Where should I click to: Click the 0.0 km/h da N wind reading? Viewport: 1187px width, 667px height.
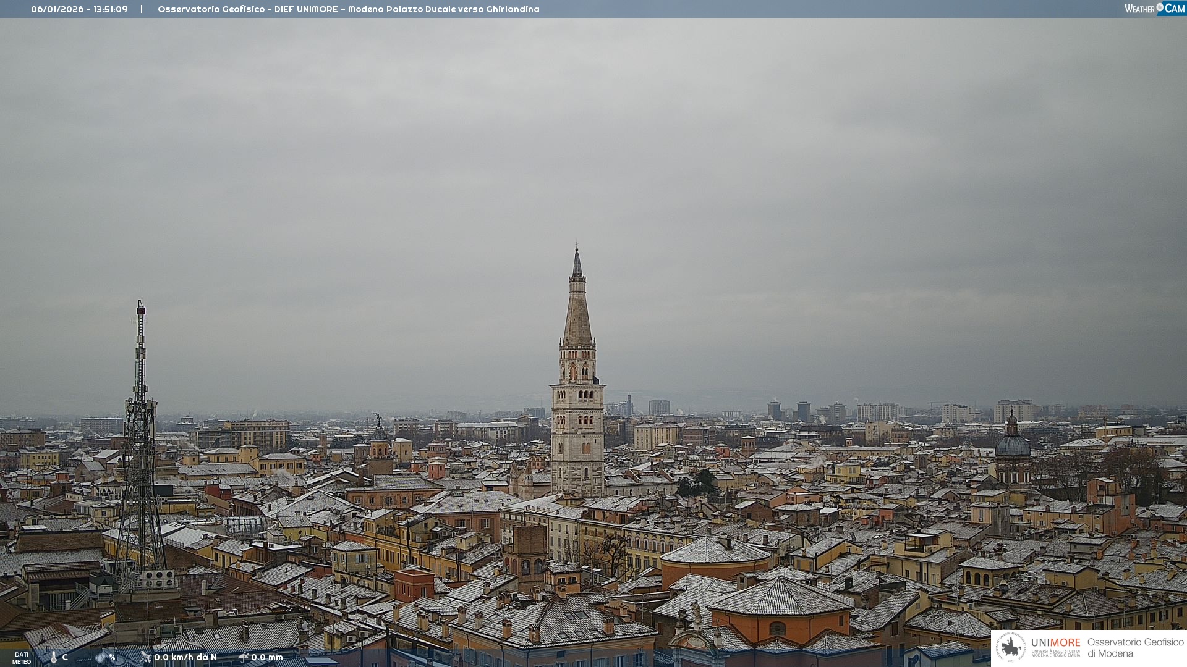click(185, 657)
